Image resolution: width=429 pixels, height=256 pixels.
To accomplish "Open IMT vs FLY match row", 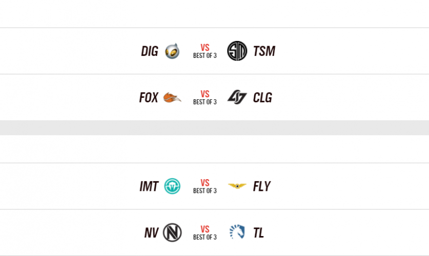I will tap(205, 186).
